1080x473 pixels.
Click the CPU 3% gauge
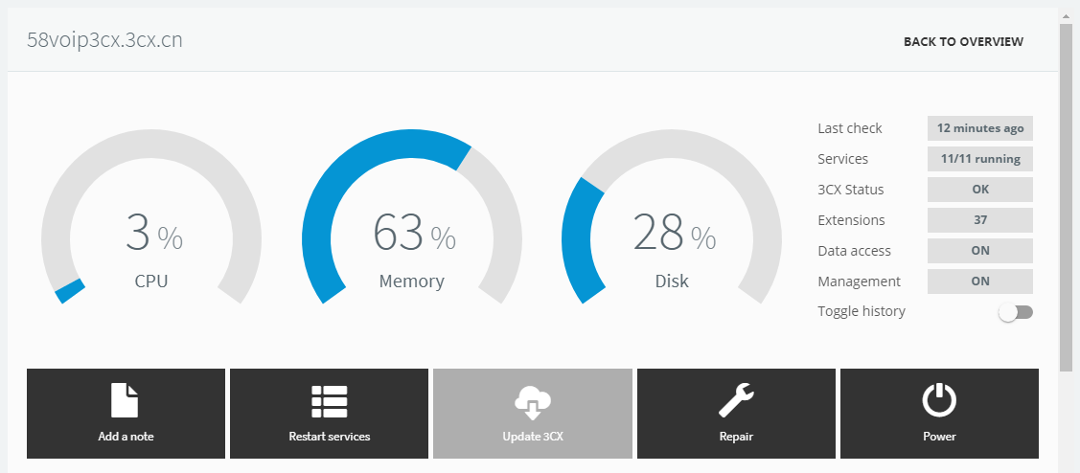tap(151, 216)
